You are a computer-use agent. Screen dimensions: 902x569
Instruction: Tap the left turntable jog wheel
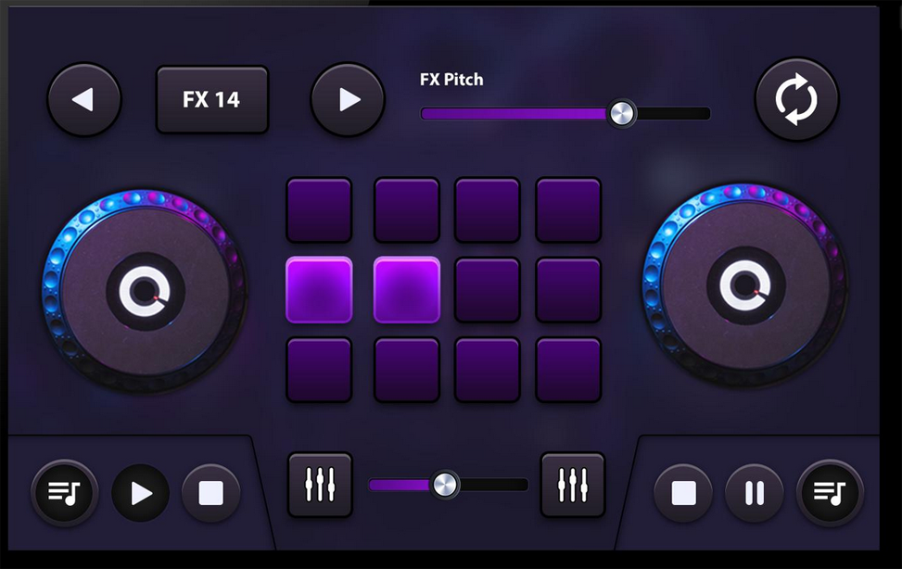click(x=145, y=291)
